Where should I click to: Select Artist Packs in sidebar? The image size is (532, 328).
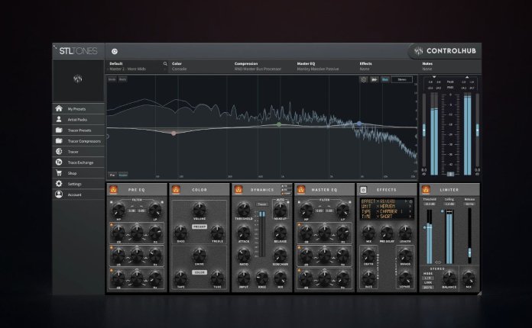(x=79, y=120)
